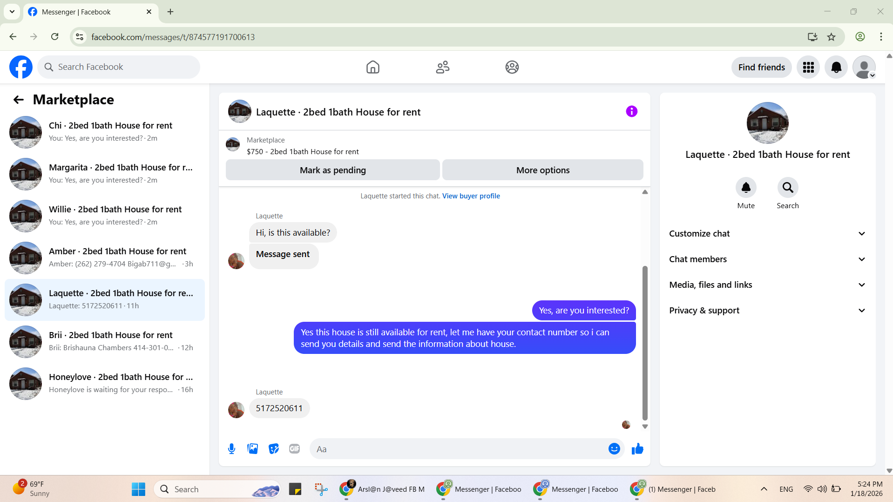Click chat scroll down arrow
Image resolution: width=893 pixels, height=502 pixels.
tap(645, 427)
